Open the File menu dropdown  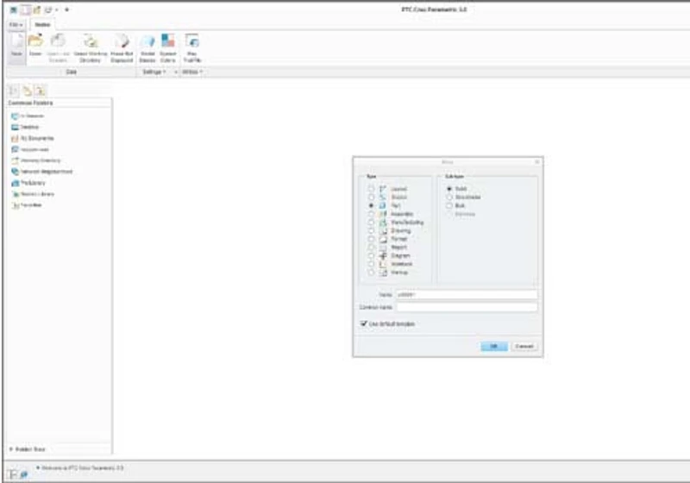[16, 25]
